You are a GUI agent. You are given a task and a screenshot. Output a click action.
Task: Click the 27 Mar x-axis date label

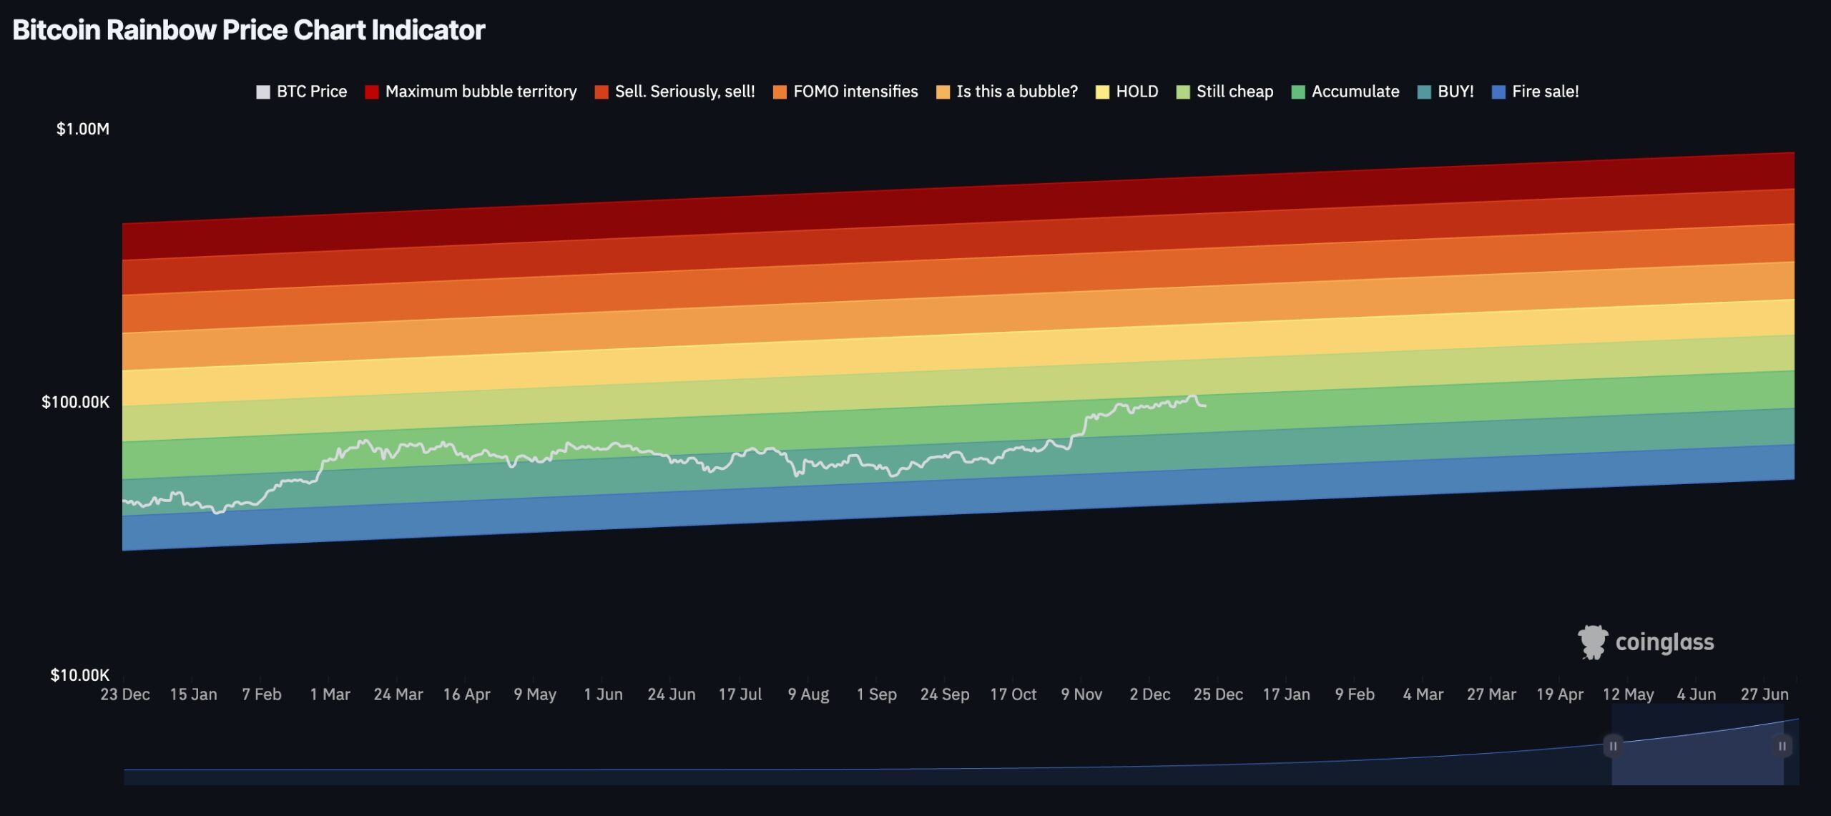(x=1492, y=694)
